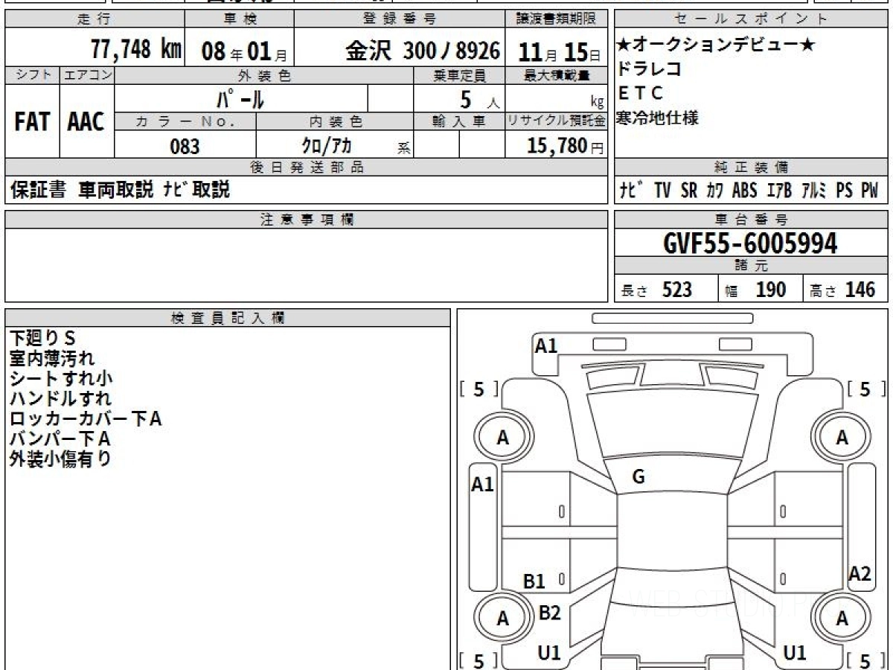Click the G mark on the windshield
The width and height of the screenshot is (893, 670).
coord(638,478)
